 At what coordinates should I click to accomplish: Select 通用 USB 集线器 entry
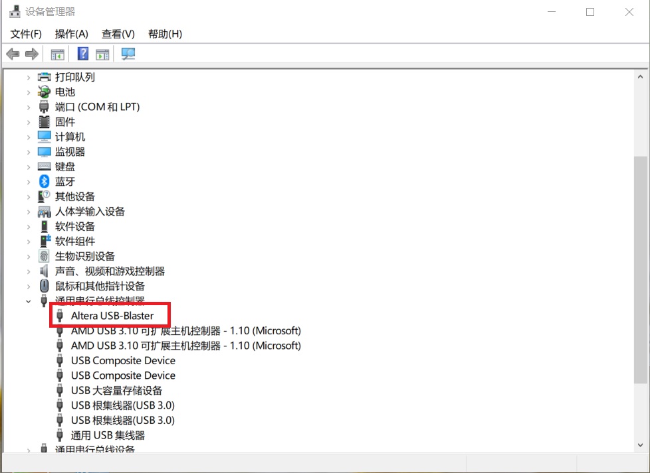point(108,435)
